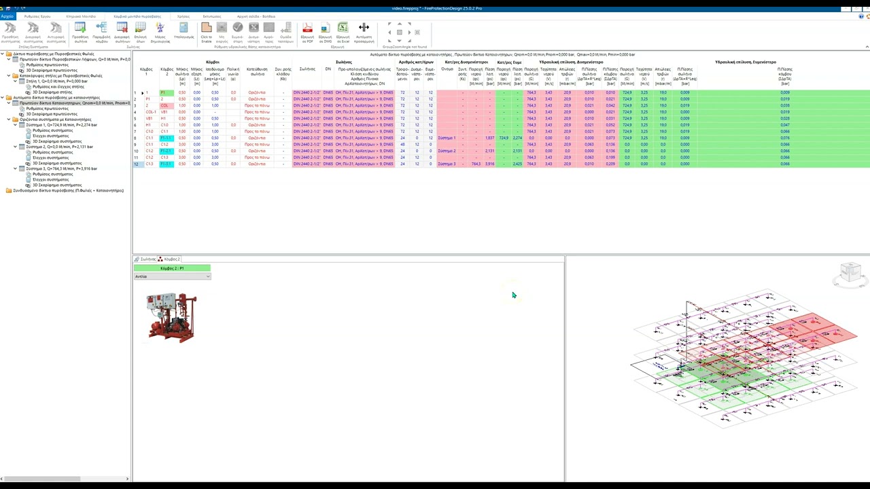Click the pink COL node cell in row 3
The width and height of the screenshot is (870, 489).
tap(167, 105)
